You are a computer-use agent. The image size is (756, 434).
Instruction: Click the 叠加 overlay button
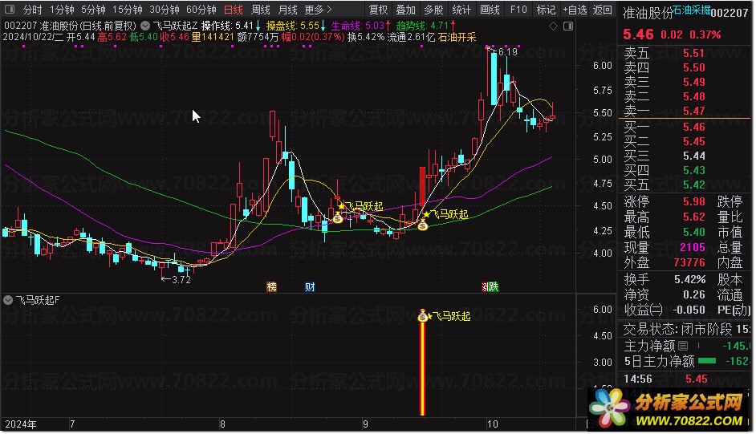pyautogui.click(x=405, y=10)
